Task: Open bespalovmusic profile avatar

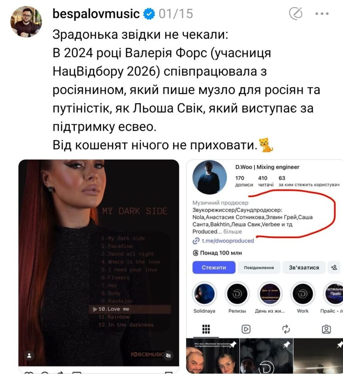Action: point(26,22)
